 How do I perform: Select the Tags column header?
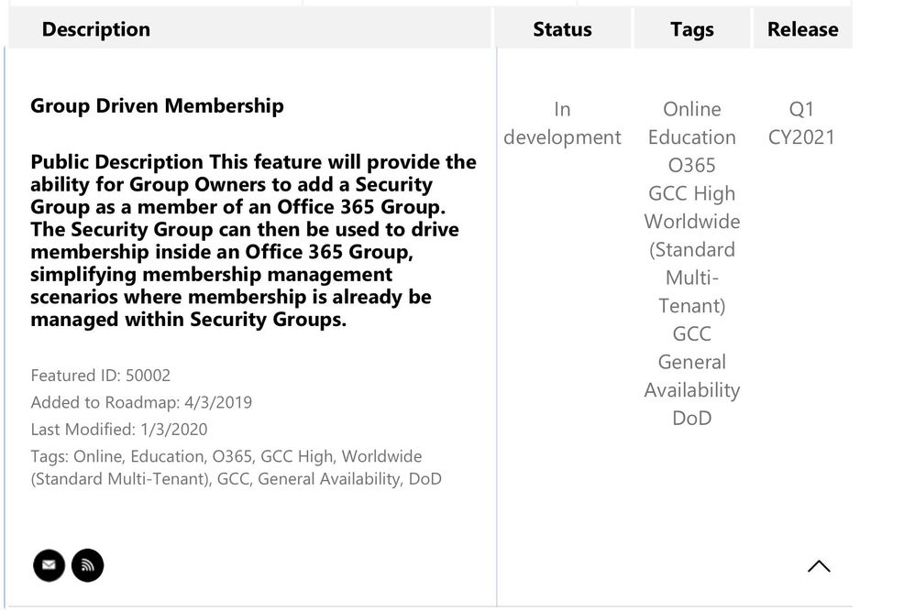pyautogui.click(x=691, y=29)
